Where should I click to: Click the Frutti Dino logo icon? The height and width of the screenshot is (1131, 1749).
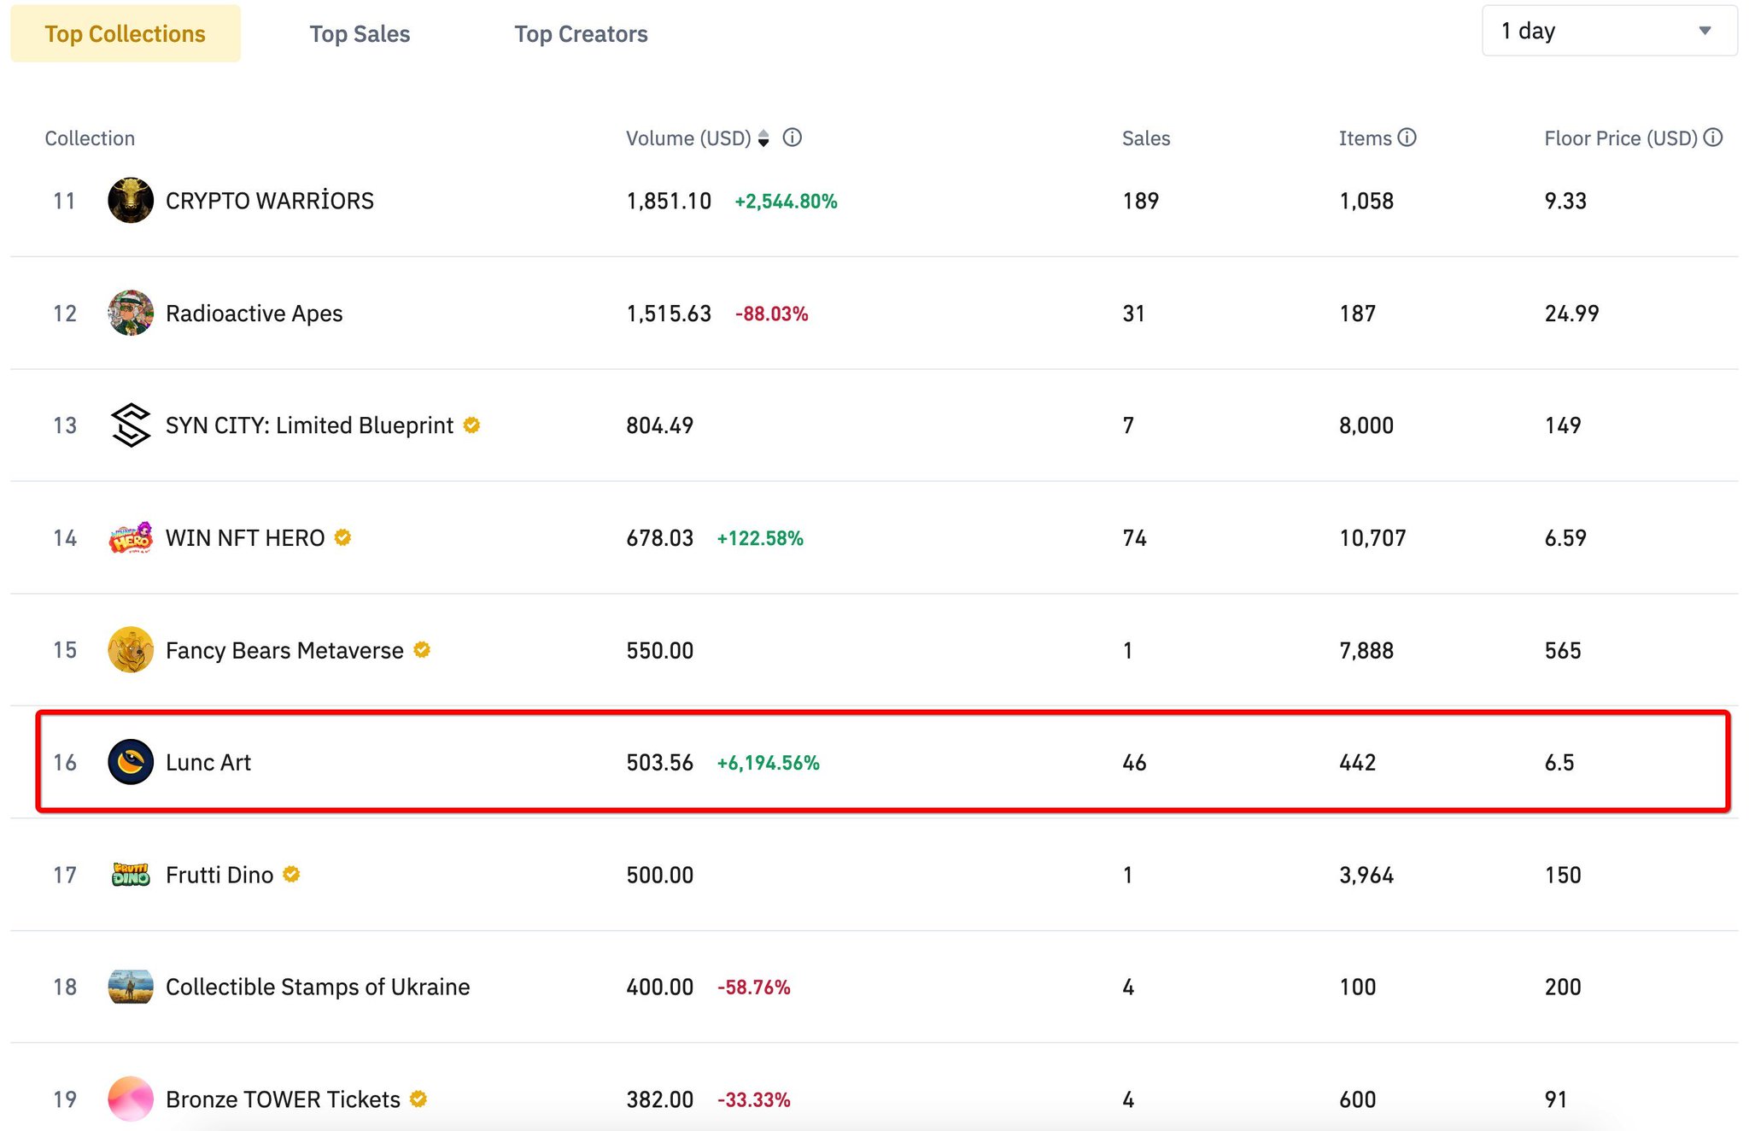(x=131, y=875)
